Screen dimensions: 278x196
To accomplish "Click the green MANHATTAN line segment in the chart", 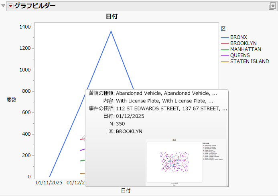I will click(x=83, y=161).
